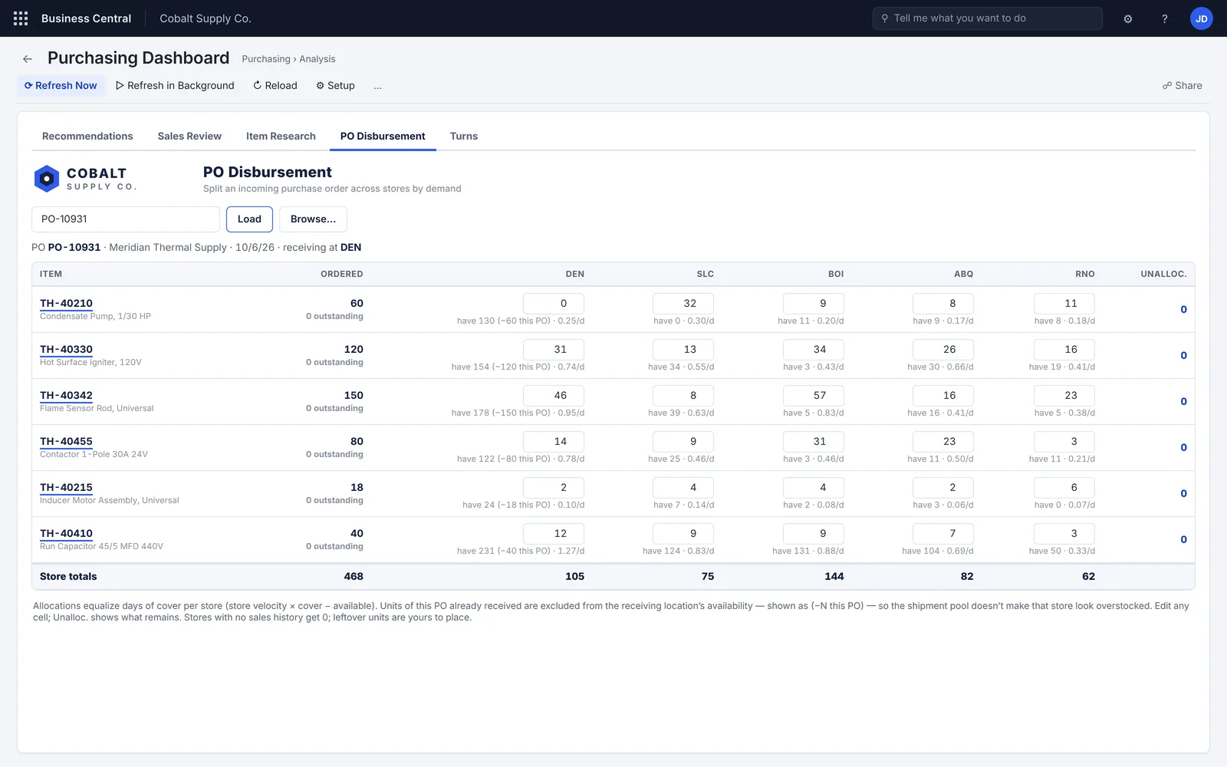Edit DEN allocation for TH-40410

(x=554, y=534)
